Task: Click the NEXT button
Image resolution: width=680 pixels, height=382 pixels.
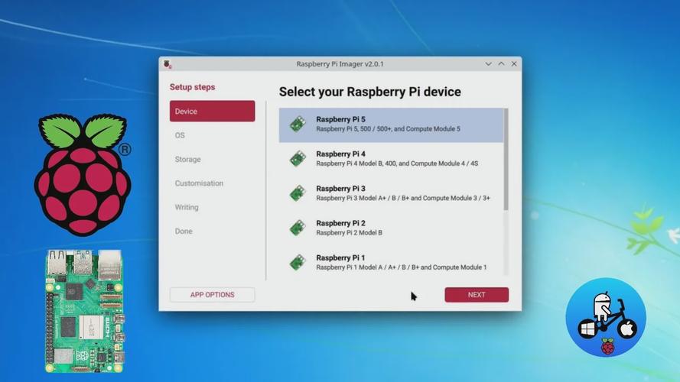Action: tap(477, 294)
